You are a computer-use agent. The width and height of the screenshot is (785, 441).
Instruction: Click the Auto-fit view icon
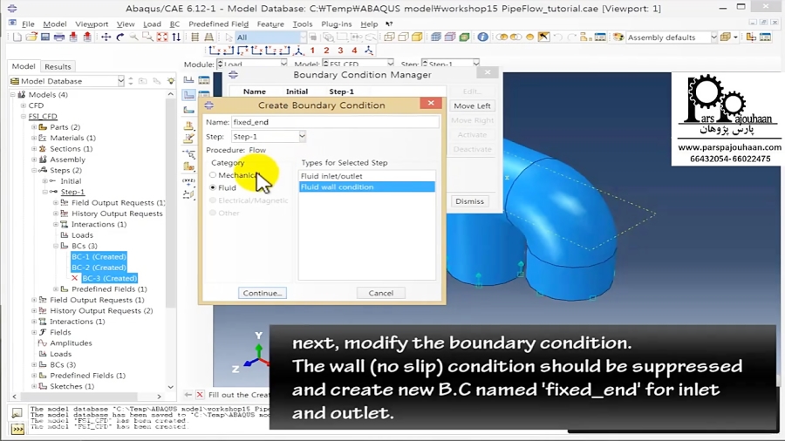click(162, 37)
